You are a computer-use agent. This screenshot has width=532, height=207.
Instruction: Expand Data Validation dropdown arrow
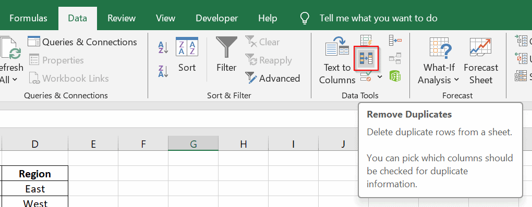click(380, 77)
